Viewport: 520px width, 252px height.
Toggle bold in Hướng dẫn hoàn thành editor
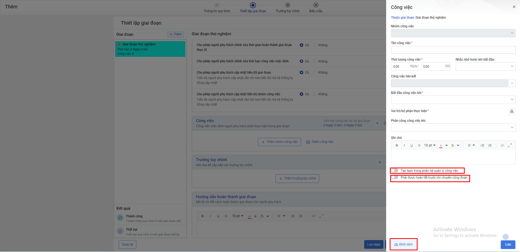coord(202,216)
